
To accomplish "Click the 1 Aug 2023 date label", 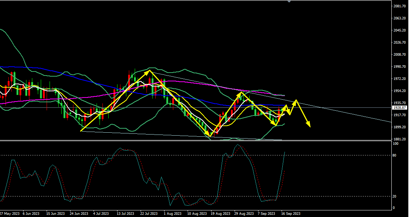I will [173, 214].
